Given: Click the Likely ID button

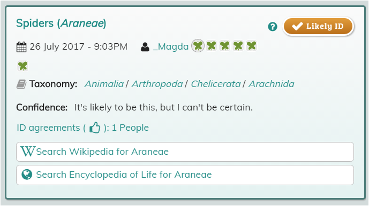Looking at the screenshot, I should (x=318, y=26).
